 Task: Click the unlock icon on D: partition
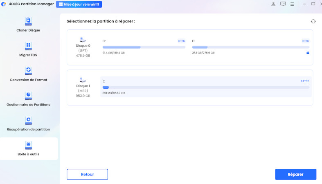[x=308, y=52]
